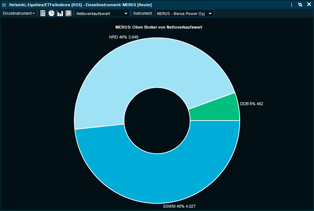Open the MERUS - Merus Power Oyj selector
The image size is (314, 211).
coord(184,14)
